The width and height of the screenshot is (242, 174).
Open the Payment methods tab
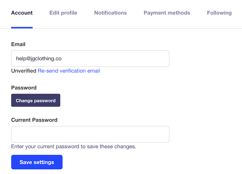[x=167, y=13]
